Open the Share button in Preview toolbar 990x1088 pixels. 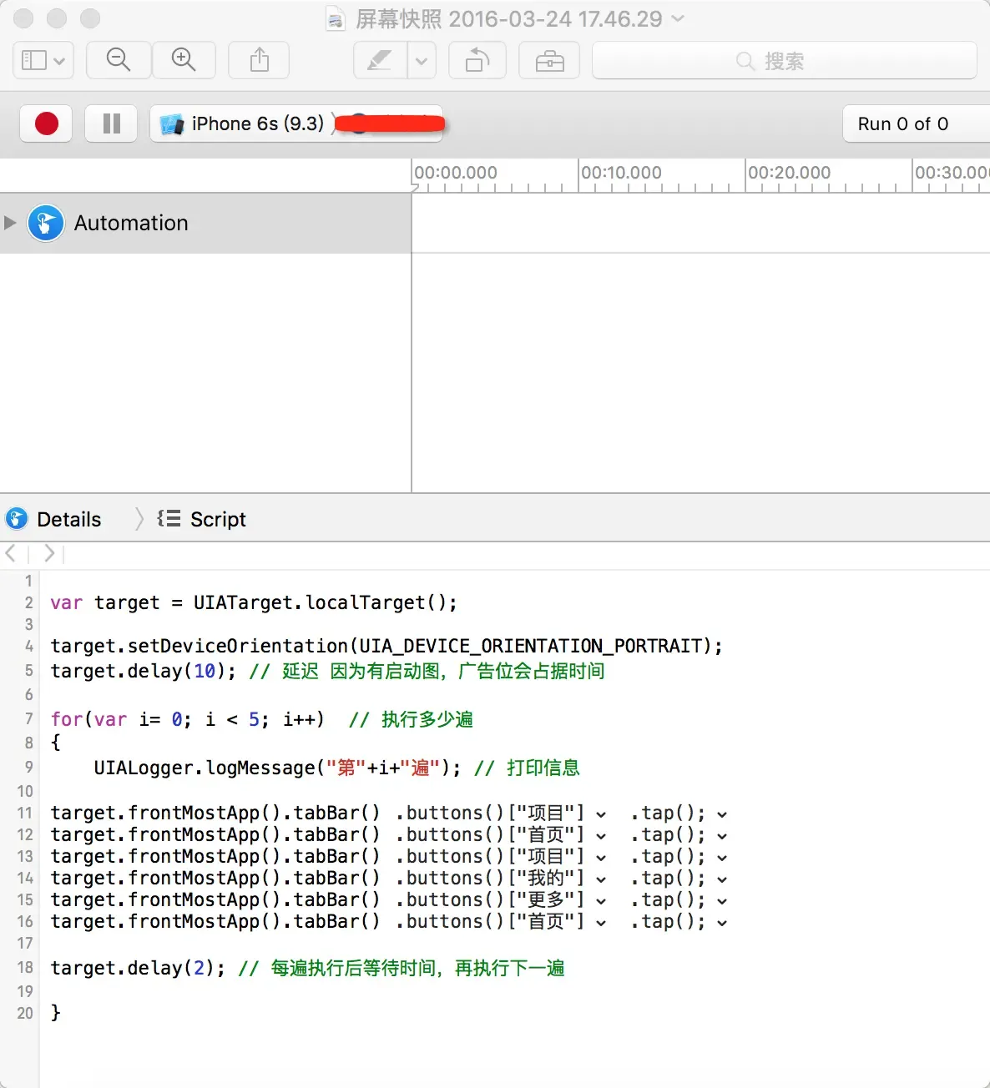[260, 60]
